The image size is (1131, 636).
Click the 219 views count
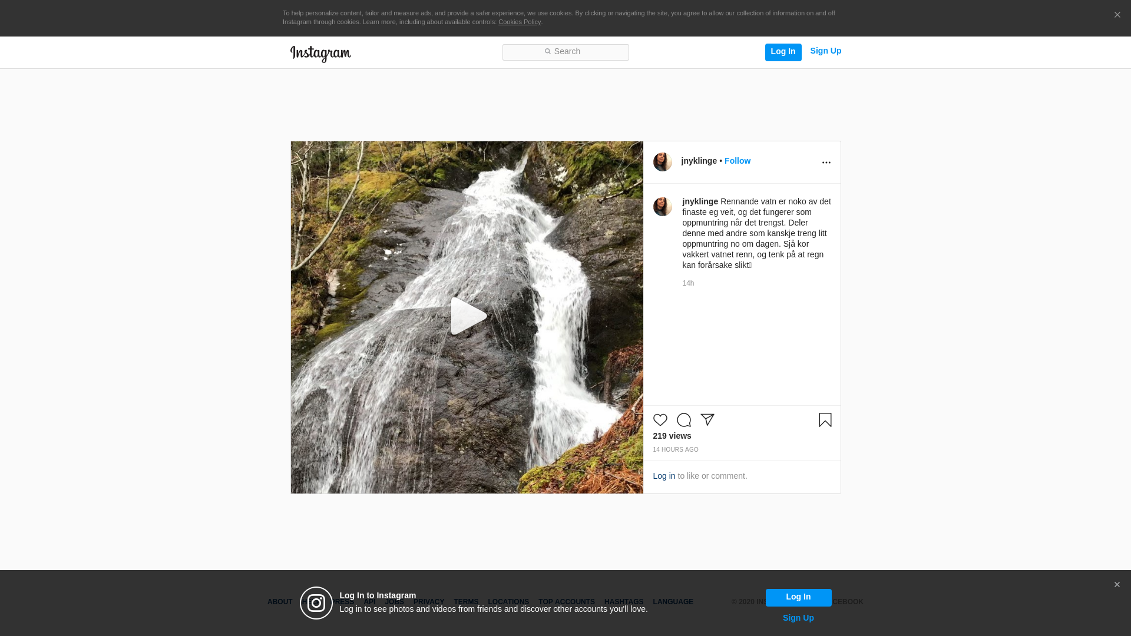click(x=672, y=436)
